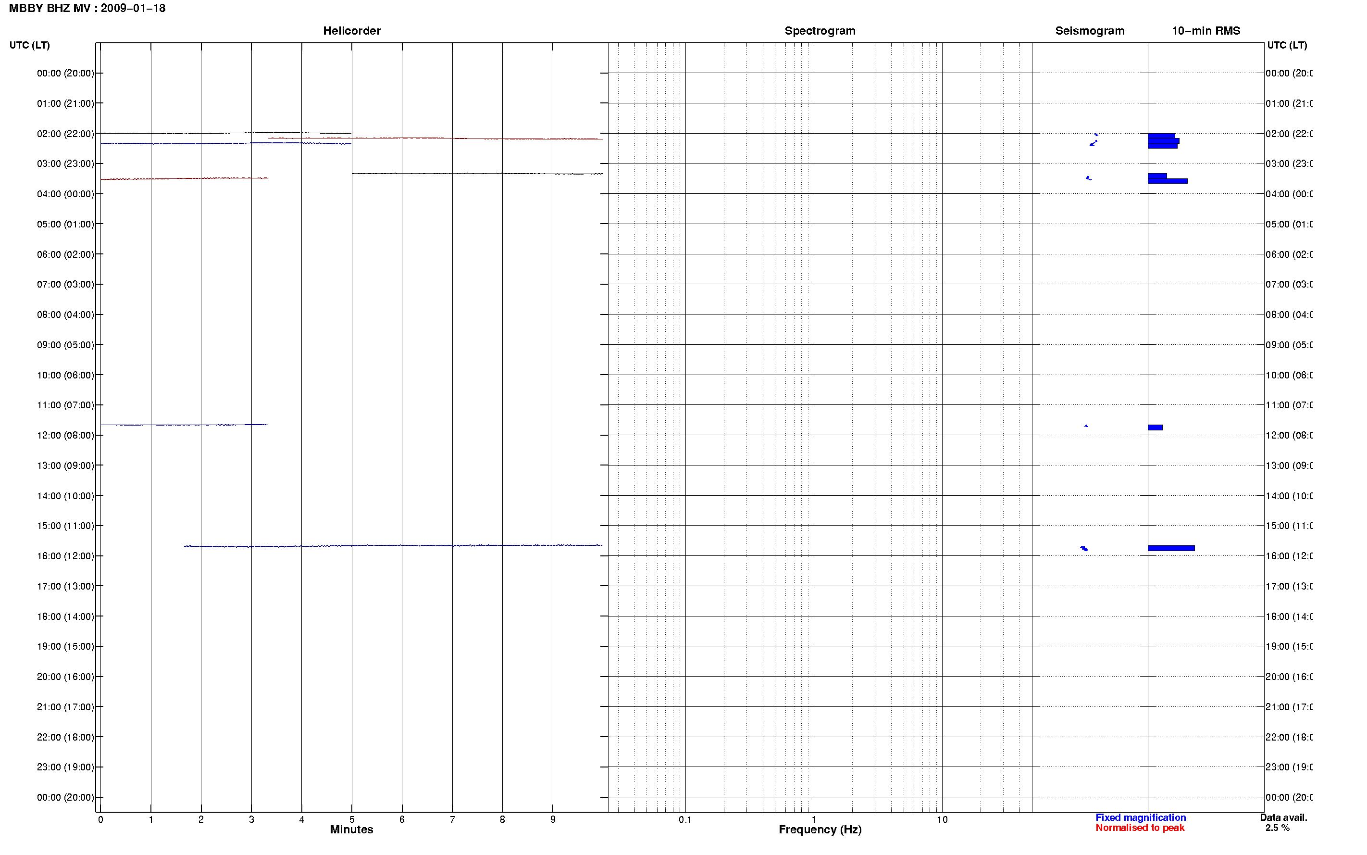Click the '9' tick on the Minutes axis
Image resolution: width=1367 pixels, height=855 pixels.
click(553, 819)
